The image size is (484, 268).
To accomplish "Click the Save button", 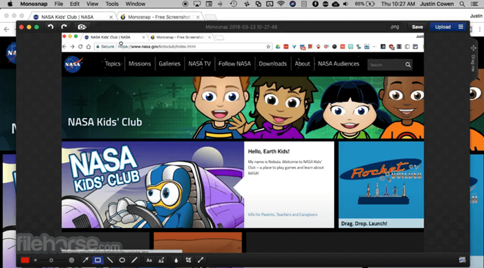I will coord(418,27).
